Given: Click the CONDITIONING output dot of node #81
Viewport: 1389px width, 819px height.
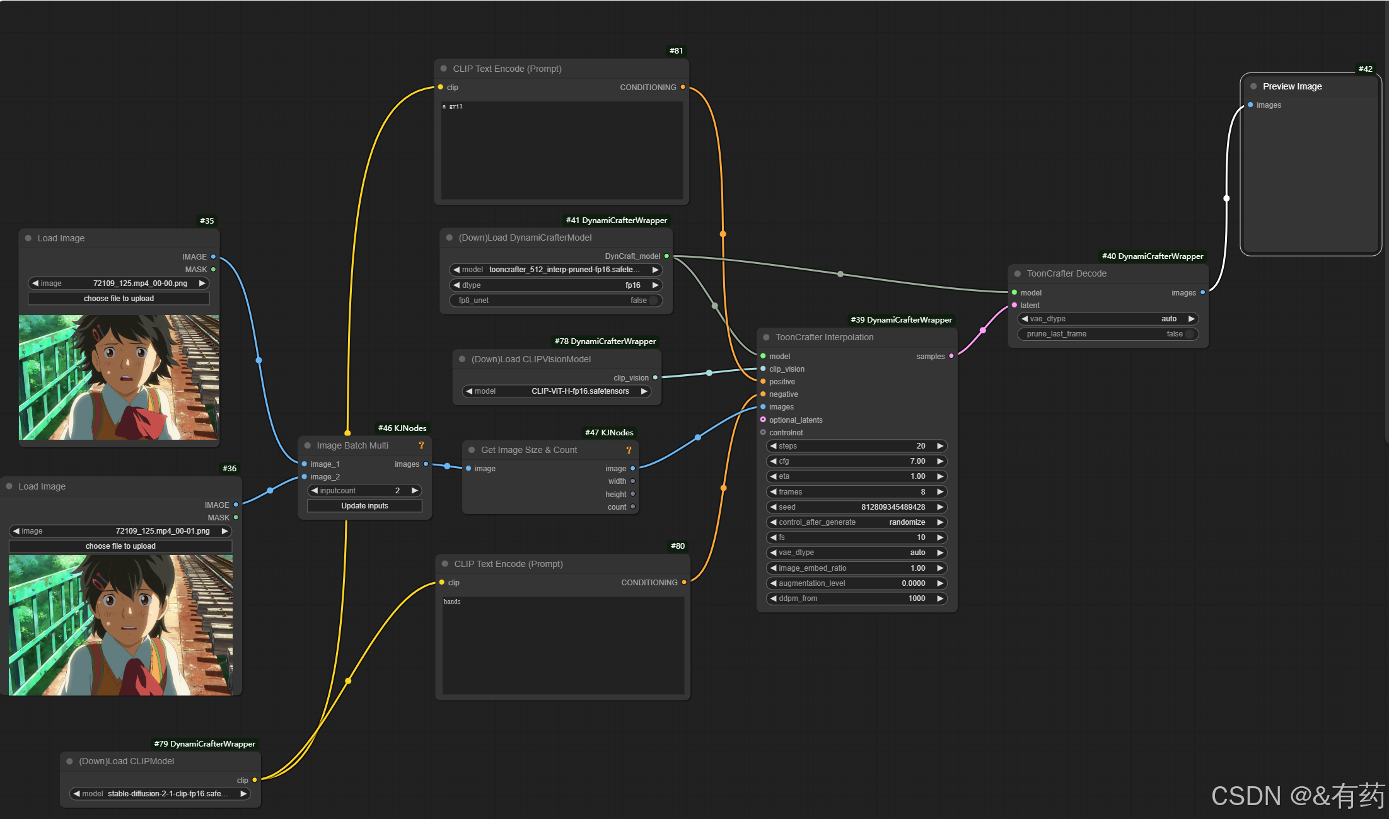Looking at the screenshot, I should point(683,87).
